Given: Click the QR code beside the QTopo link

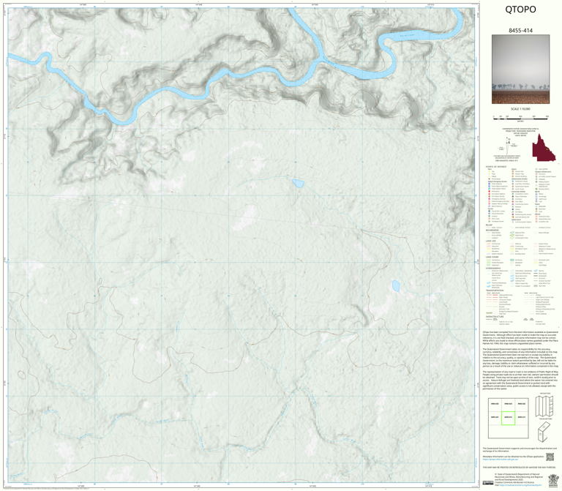Looking at the screenshot, I should coord(550,457).
